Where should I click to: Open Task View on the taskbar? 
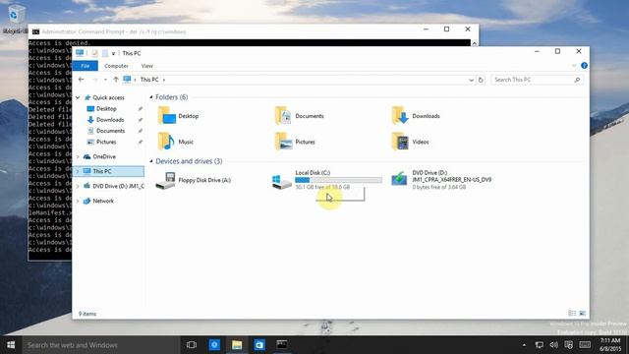(x=192, y=345)
